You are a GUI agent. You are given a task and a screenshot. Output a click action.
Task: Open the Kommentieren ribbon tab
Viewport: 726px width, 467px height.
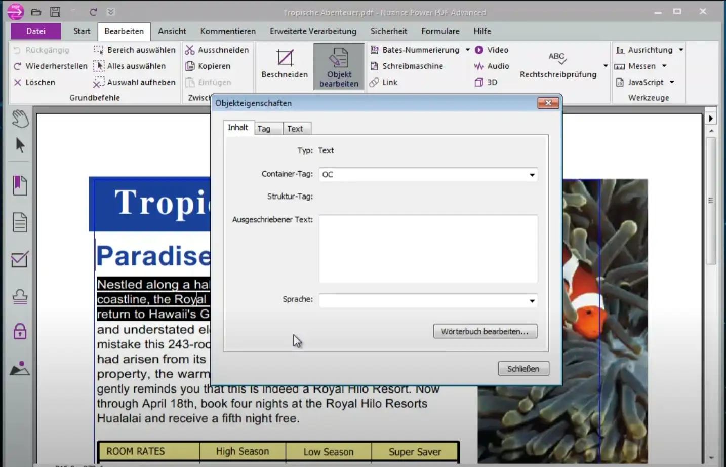coord(228,31)
